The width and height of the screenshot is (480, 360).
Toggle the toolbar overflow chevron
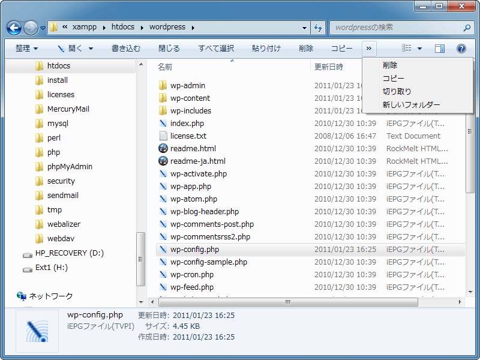tap(369, 49)
